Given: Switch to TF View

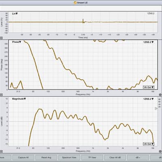Looking at the screenshot, I should point(92,158).
